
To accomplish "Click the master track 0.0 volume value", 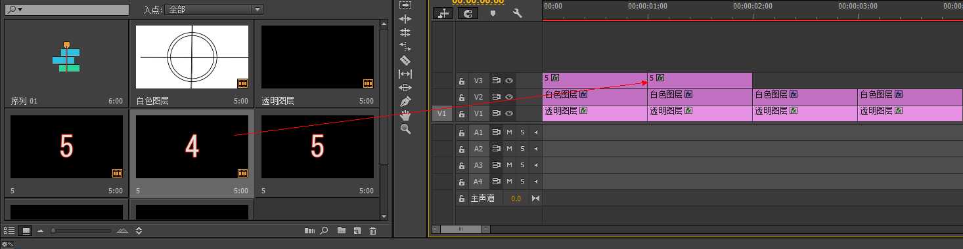I will click(x=516, y=198).
